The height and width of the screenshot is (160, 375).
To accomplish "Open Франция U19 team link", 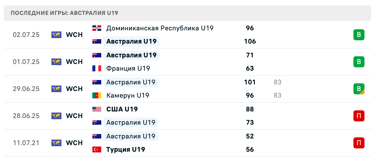I will (128, 68).
